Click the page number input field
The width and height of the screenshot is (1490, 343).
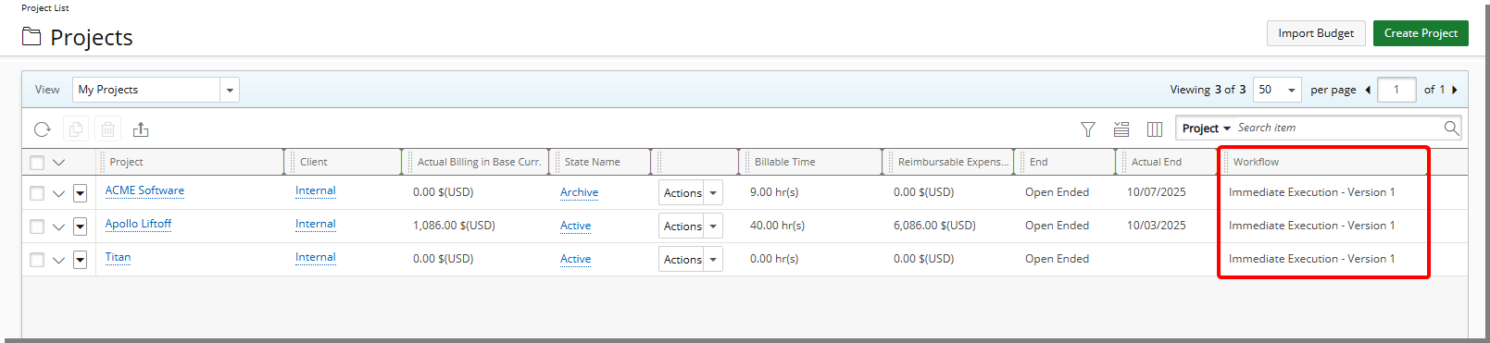pyautogui.click(x=1396, y=90)
